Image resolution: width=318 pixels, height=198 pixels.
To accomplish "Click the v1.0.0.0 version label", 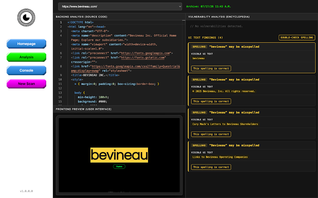I will (27, 191).
